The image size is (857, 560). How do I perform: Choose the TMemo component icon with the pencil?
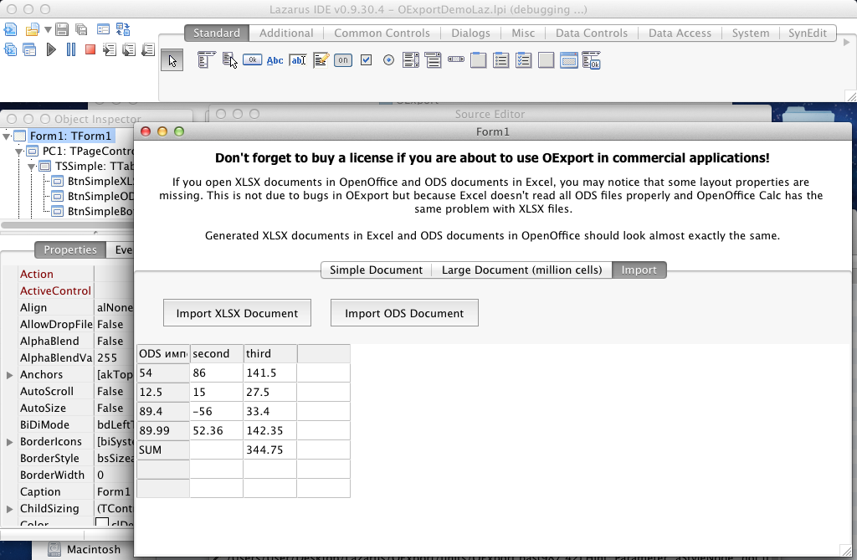321,60
